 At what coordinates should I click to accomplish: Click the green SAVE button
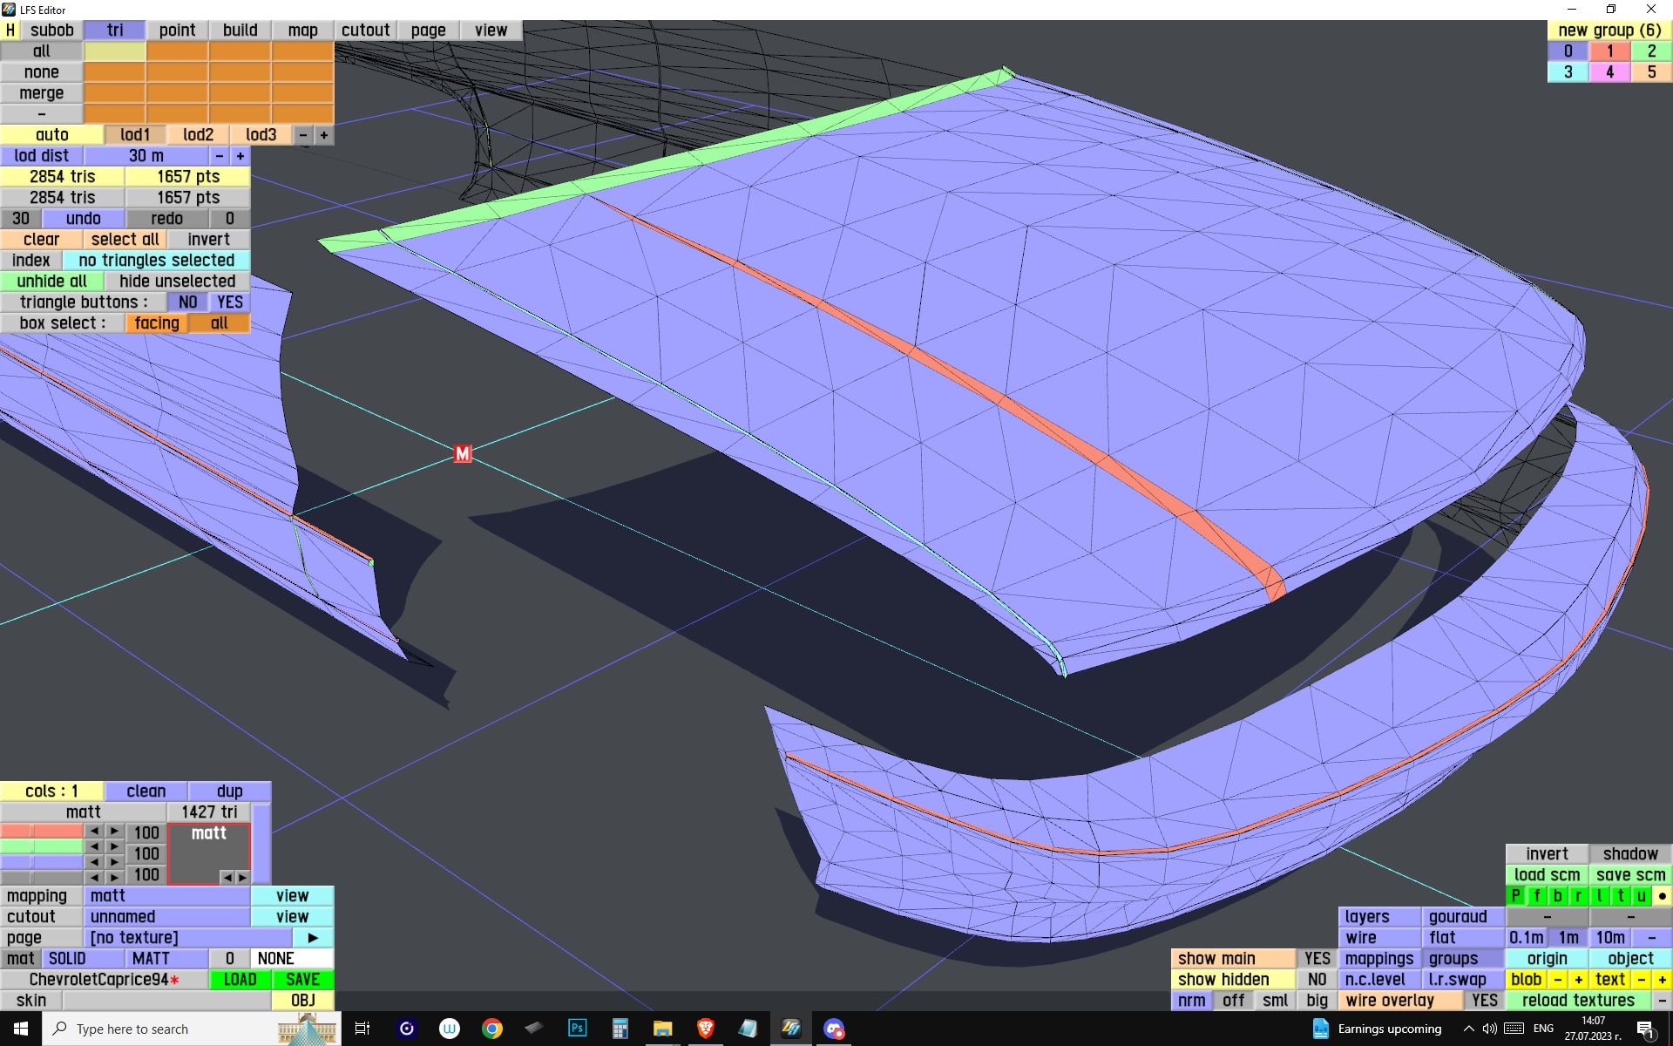pos(302,980)
